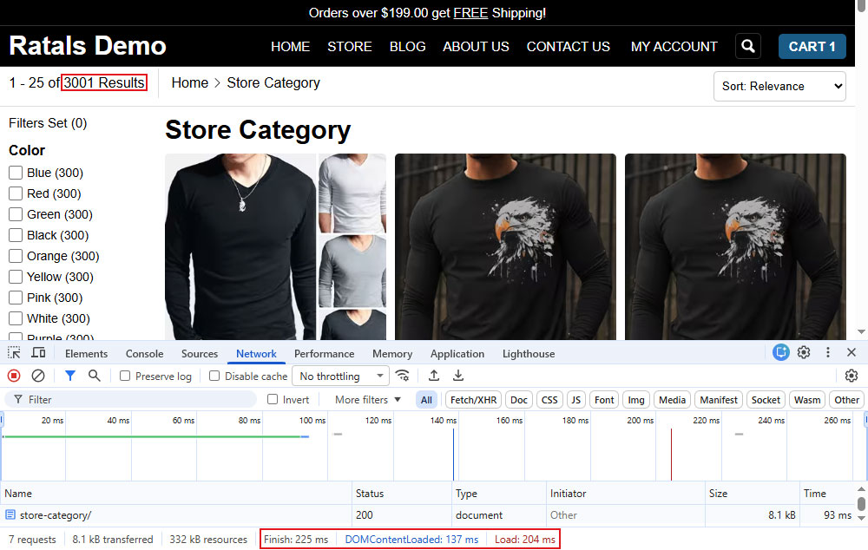Check the White color filter
The width and height of the screenshot is (868, 550).
click(16, 318)
